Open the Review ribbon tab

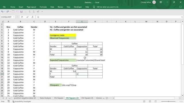click(60, 7)
